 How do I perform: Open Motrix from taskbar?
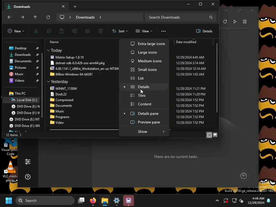click(129, 201)
